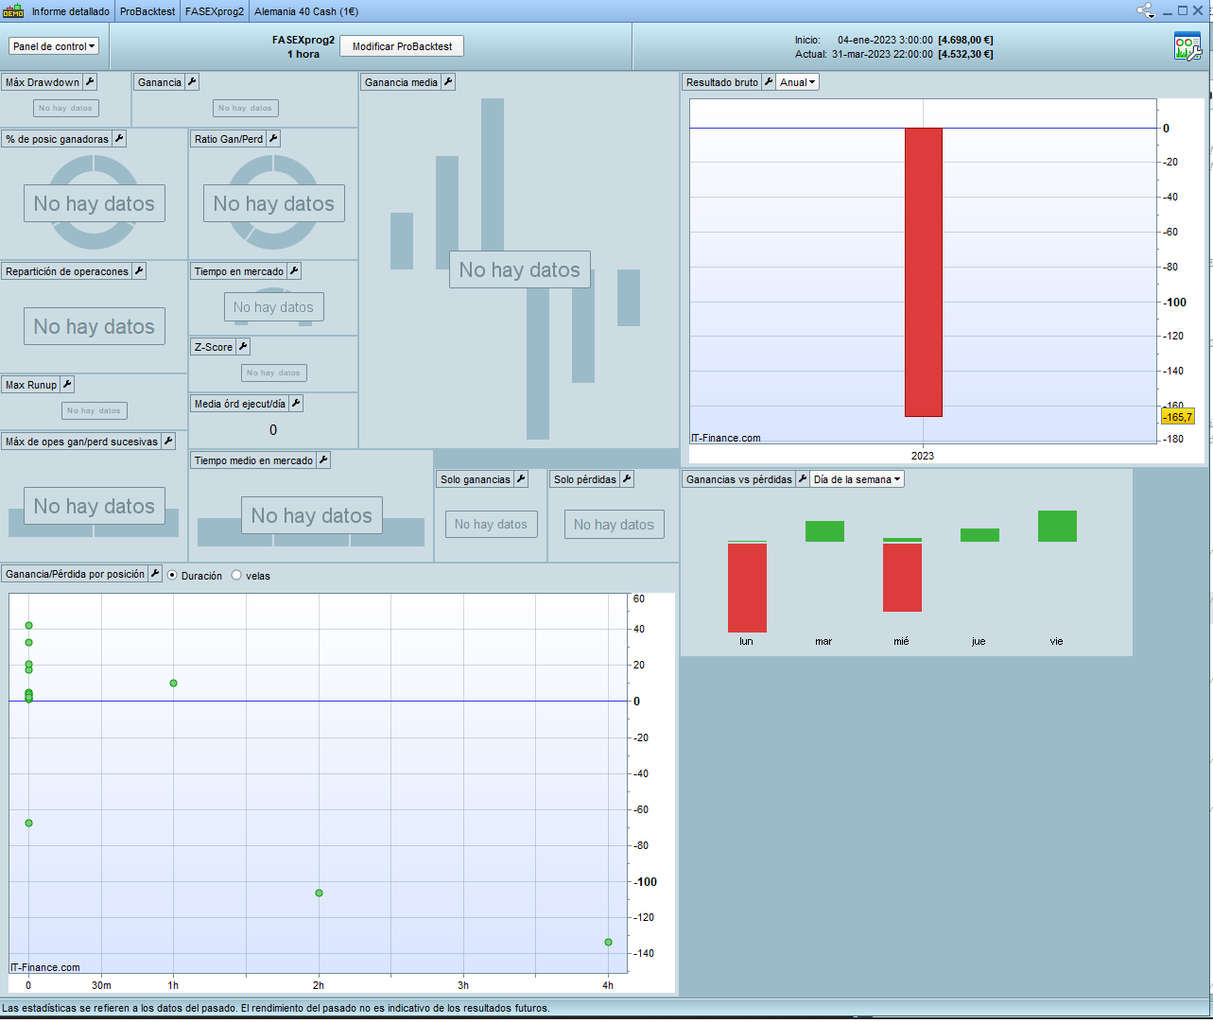Open the report export icon at top right
The width and height of the screenshot is (1213, 1023).
point(1187,46)
